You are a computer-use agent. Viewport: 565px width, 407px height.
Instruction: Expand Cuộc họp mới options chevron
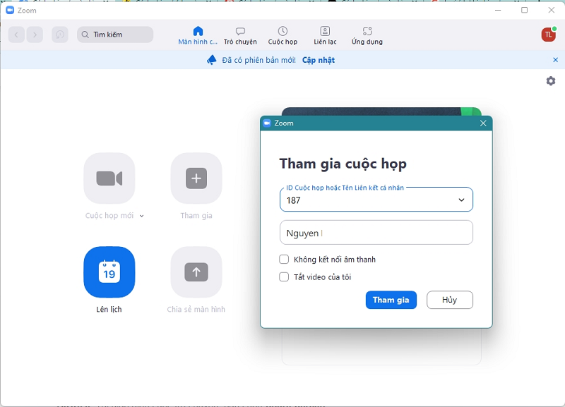(x=142, y=217)
